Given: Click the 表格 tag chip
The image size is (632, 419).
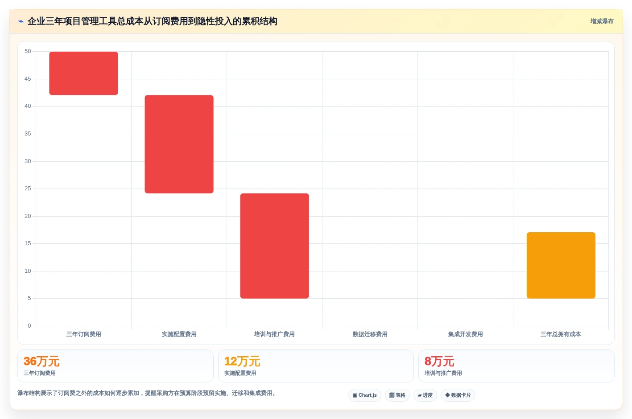Looking at the screenshot, I should click(397, 395).
